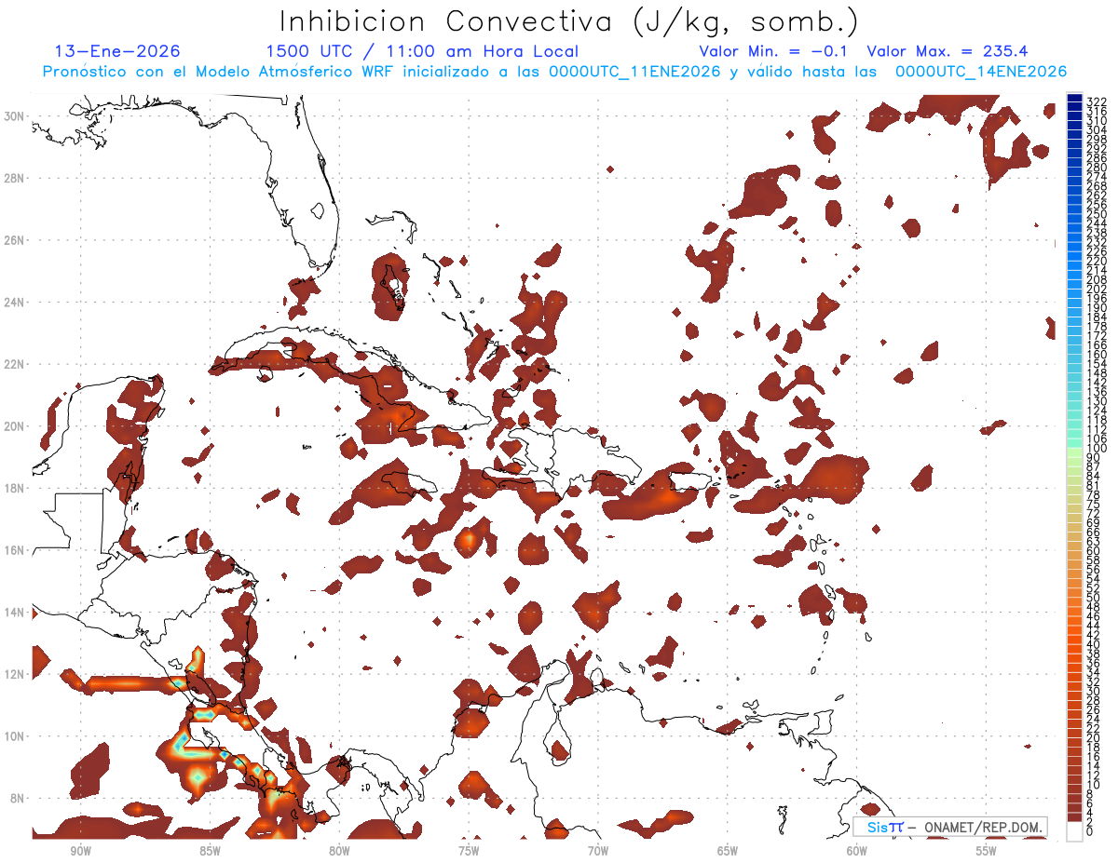Pick the dark blue 322 colorbar swatch

[x=1075, y=99]
